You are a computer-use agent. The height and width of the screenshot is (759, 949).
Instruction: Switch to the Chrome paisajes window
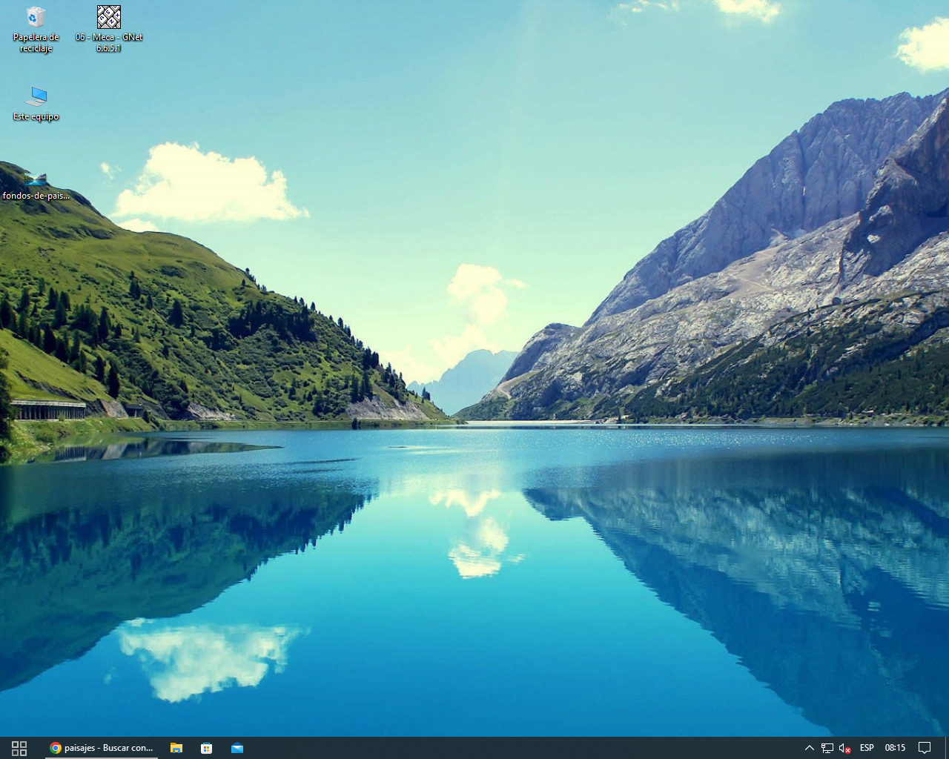point(102,748)
